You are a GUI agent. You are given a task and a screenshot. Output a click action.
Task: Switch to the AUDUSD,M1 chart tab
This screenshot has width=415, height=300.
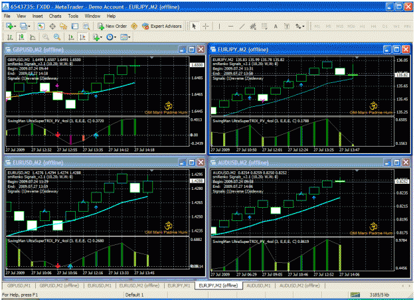tap(258, 285)
